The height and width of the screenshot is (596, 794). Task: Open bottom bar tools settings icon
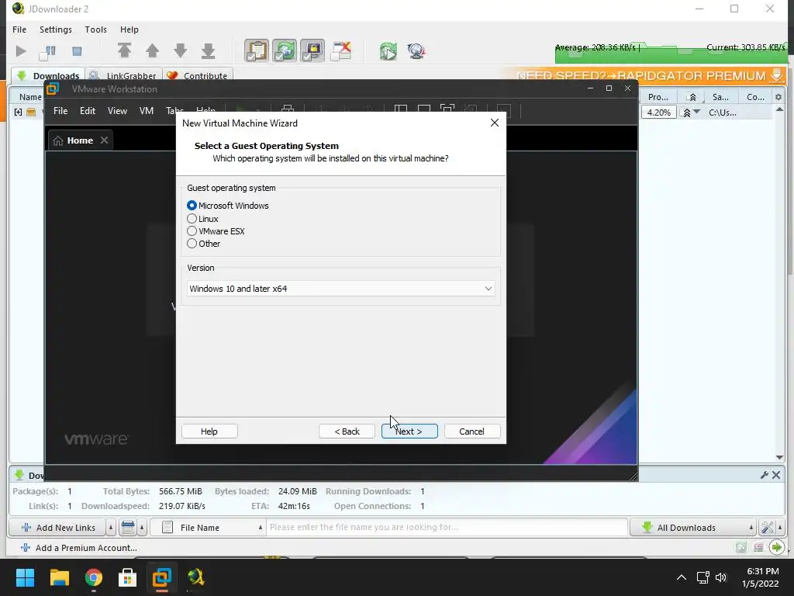pyautogui.click(x=767, y=527)
